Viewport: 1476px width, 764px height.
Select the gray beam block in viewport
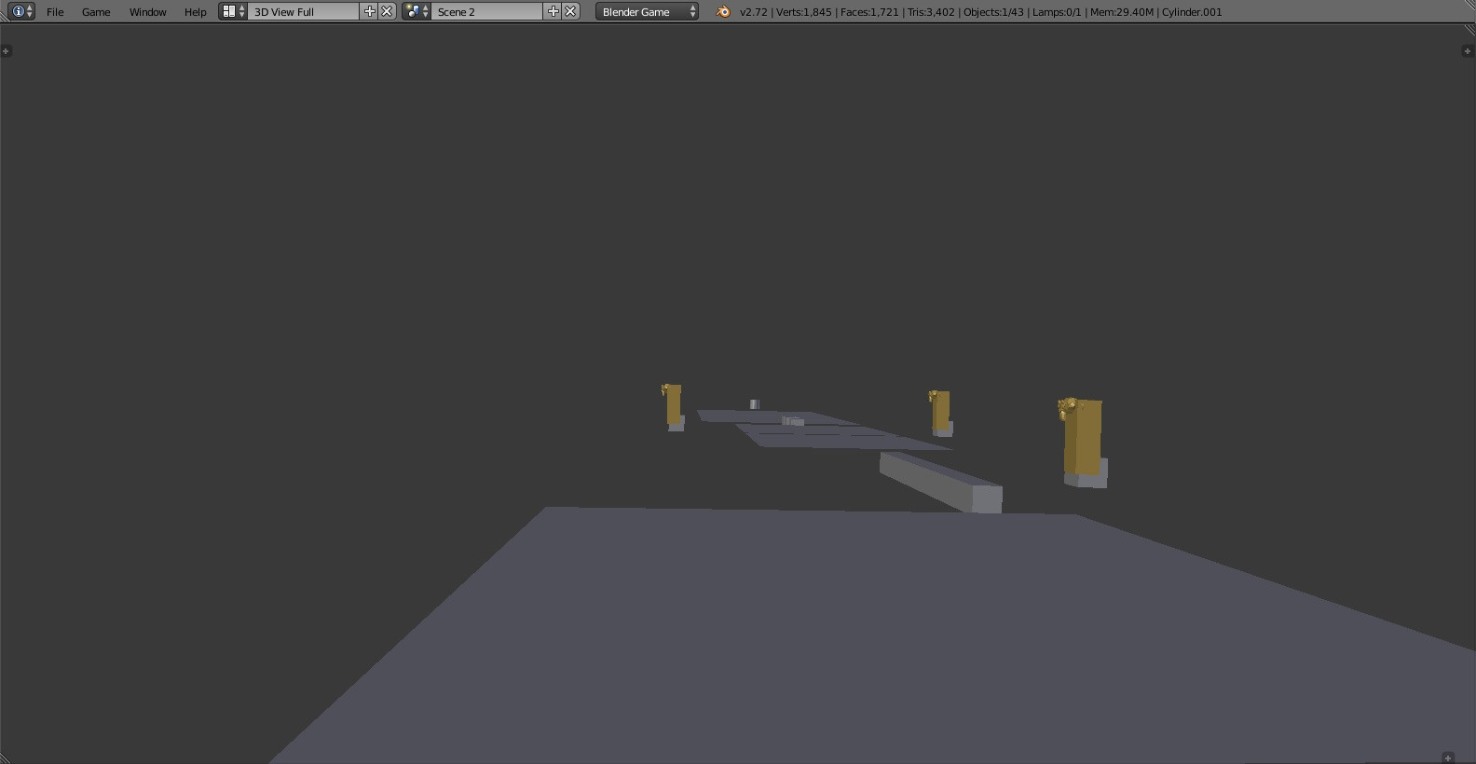pyautogui.click(x=939, y=482)
